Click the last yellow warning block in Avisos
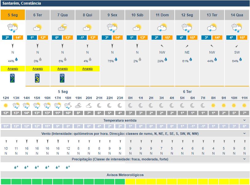The height and width of the screenshot is (185, 250). click(x=244, y=181)
